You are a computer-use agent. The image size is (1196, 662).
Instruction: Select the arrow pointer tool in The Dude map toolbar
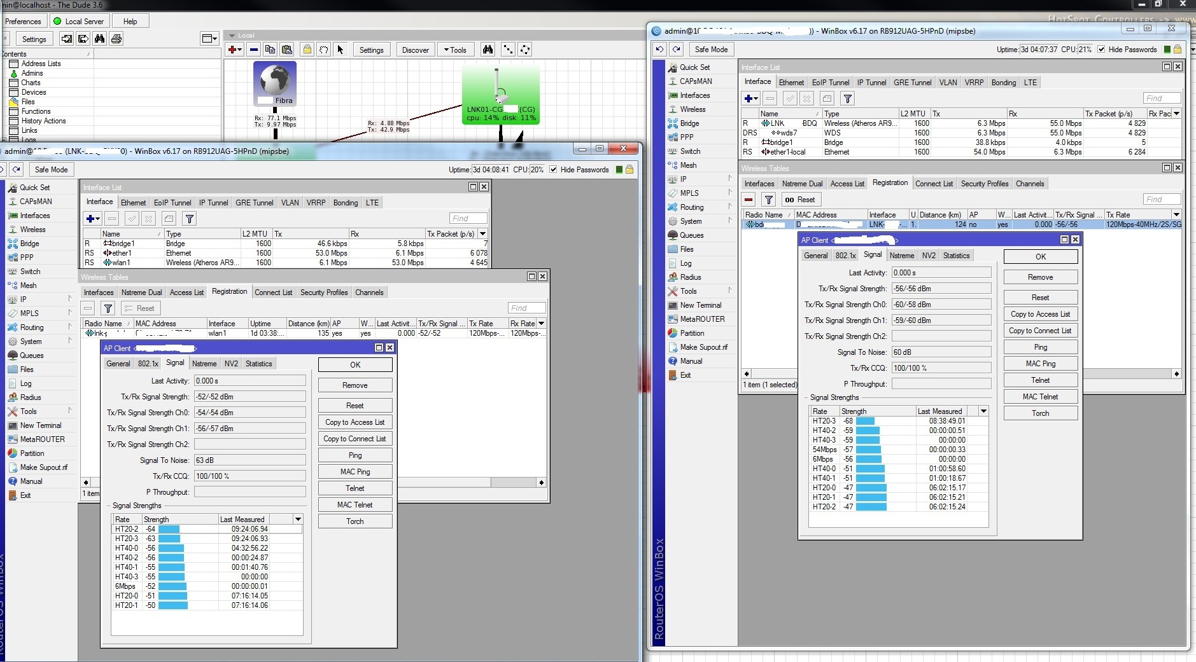(341, 50)
